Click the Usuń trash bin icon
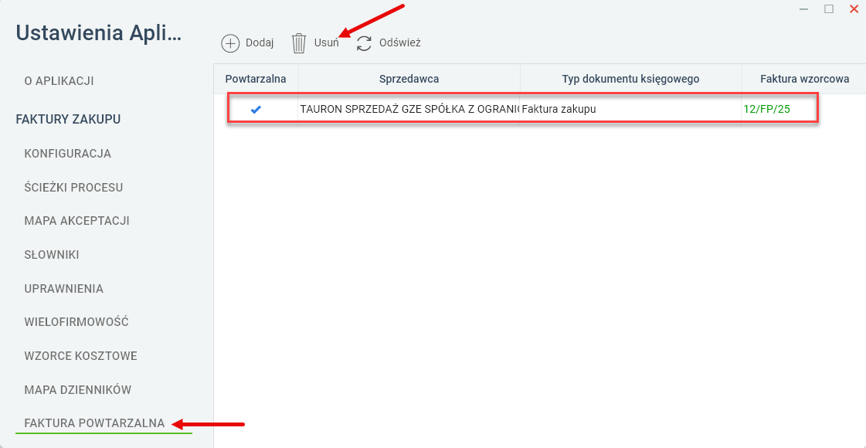Screen dimensions: 866x448 [299, 43]
